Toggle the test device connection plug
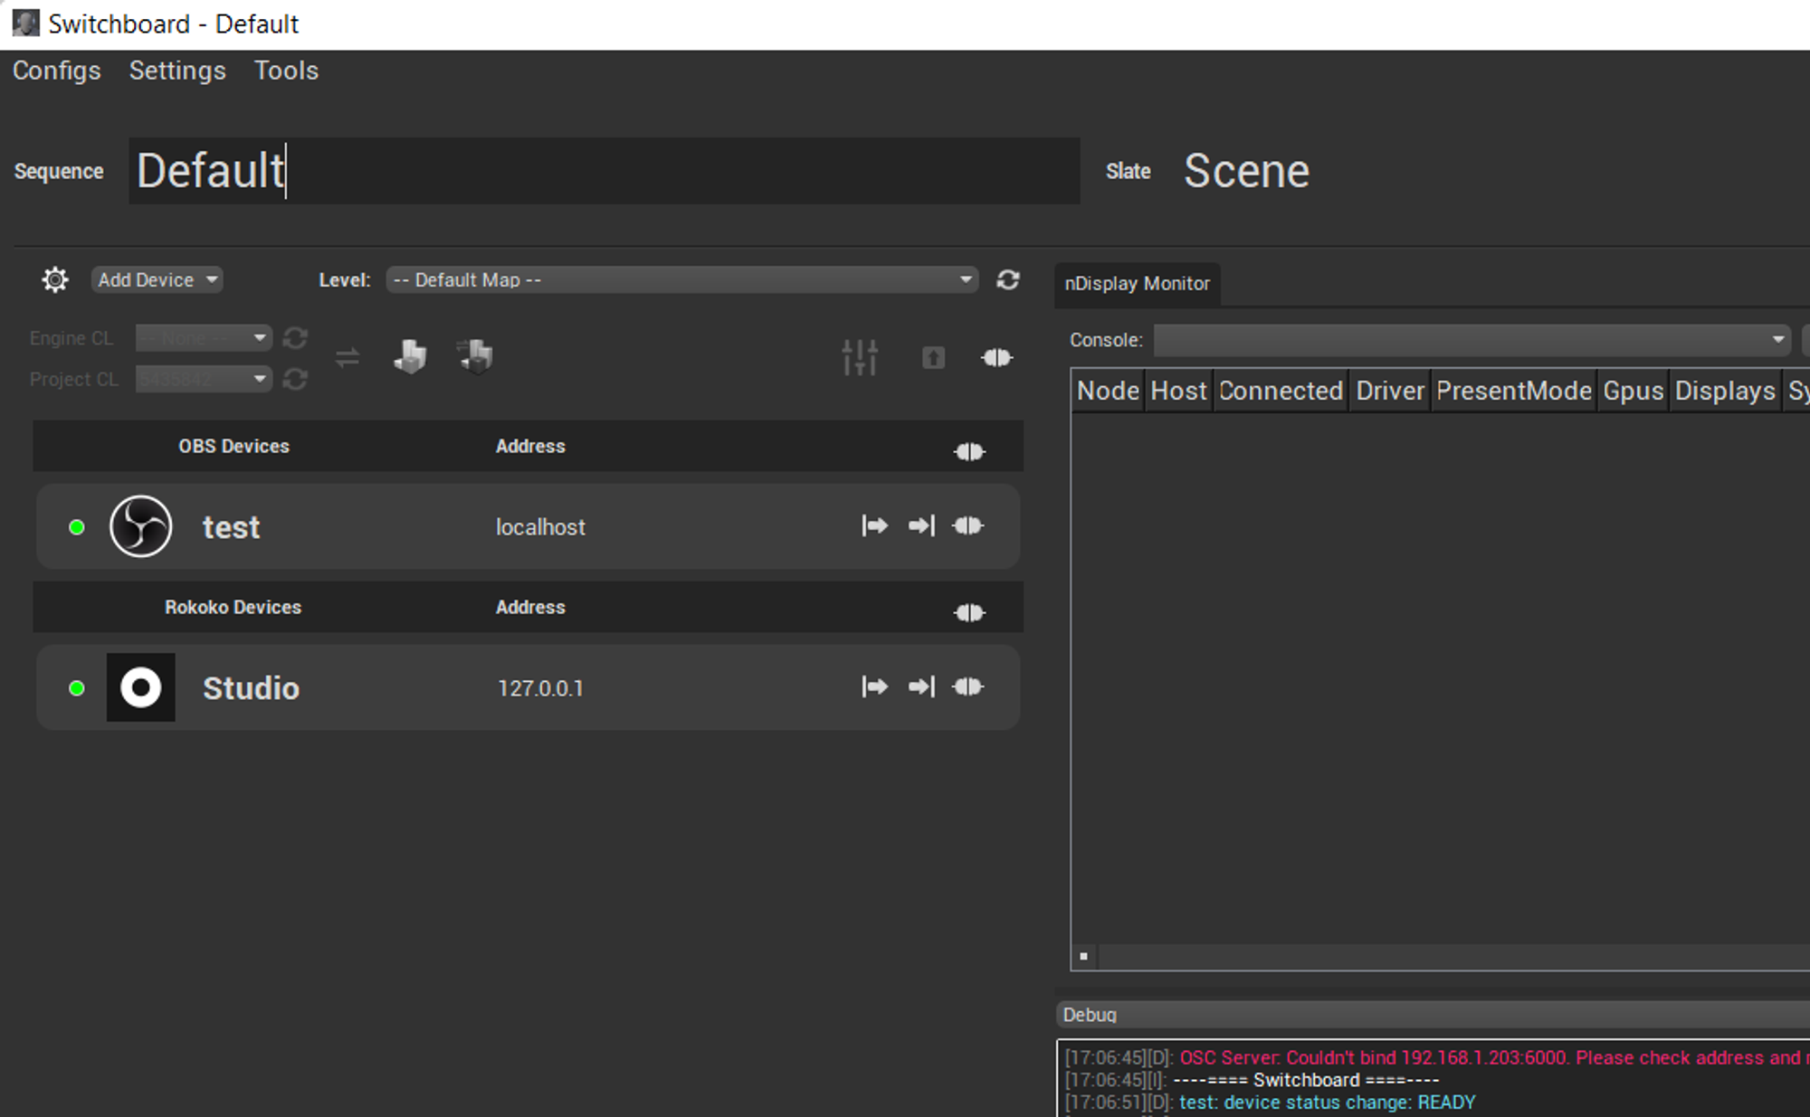This screenshot has height=1117, width=1810. [967, 525]
